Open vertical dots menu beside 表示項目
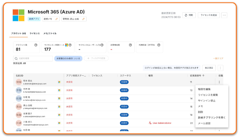This screenshot has height=140, width=240. click(221, 68)
